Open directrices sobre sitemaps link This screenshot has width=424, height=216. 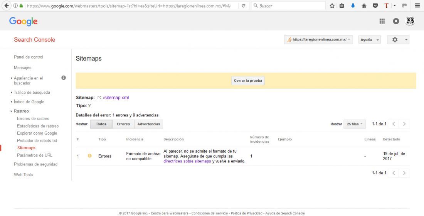(x=187, y=161)
